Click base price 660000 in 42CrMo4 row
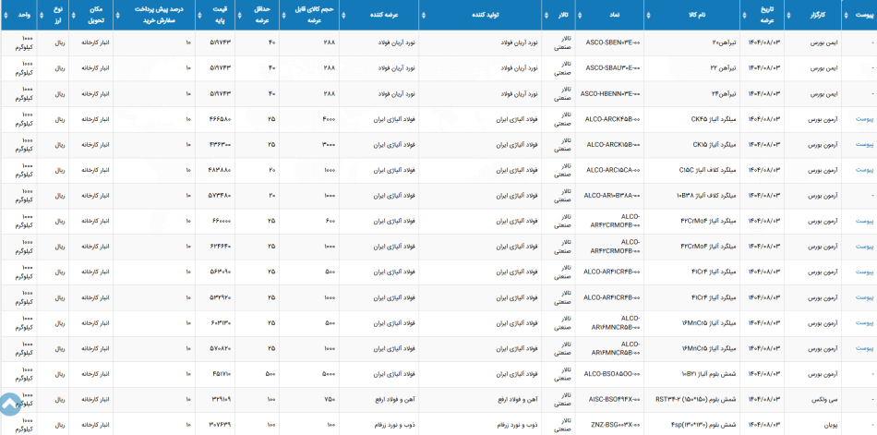This screenshot has height=435, width=877. [x=221, y=221]
